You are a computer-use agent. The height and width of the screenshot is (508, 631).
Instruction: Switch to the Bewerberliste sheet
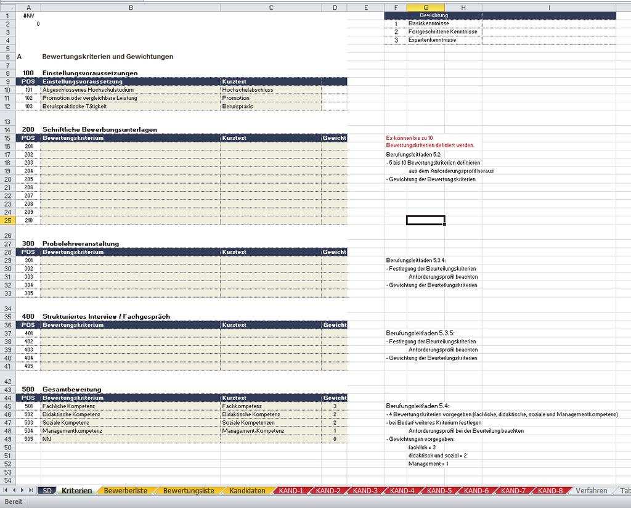pyautogui.click(x=125, y=491)
